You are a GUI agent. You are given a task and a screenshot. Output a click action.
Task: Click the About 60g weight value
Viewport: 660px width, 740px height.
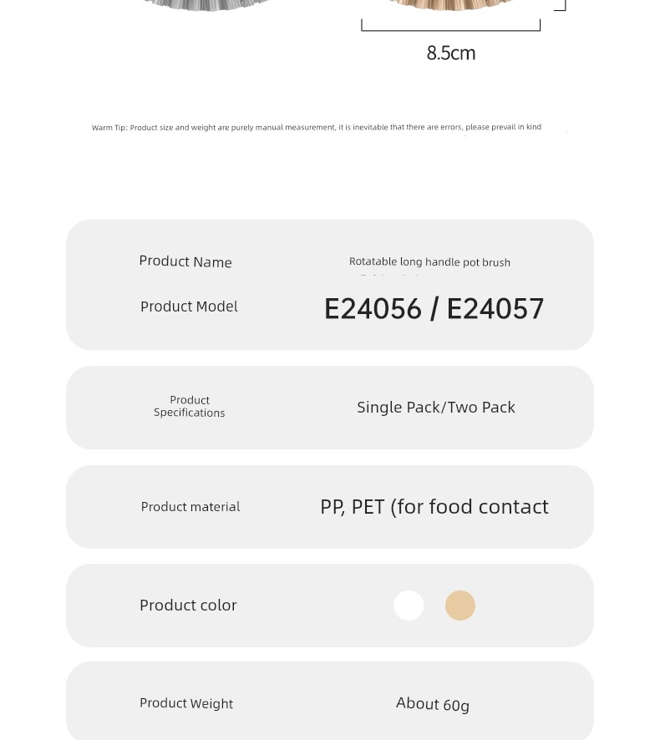click(433, 703)
